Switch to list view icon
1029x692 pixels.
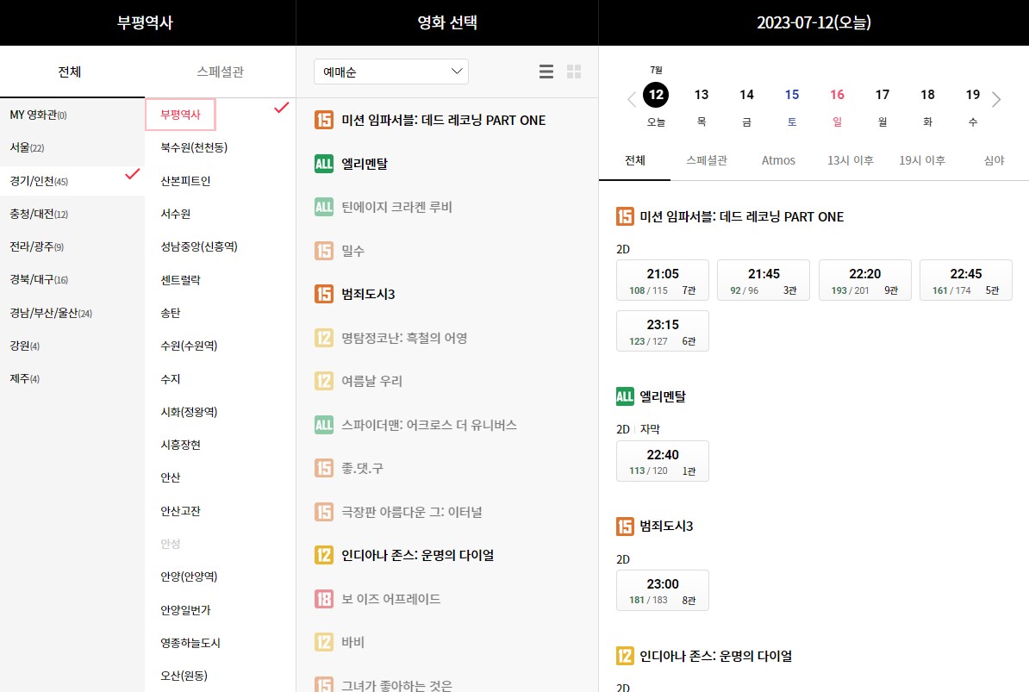(546, 72)
